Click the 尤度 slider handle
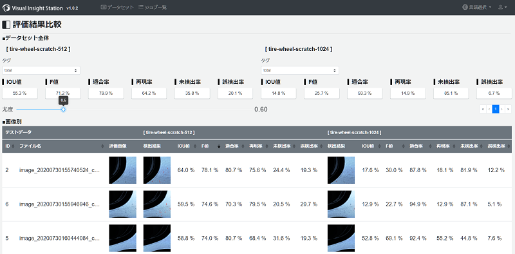 click(63, 109)
